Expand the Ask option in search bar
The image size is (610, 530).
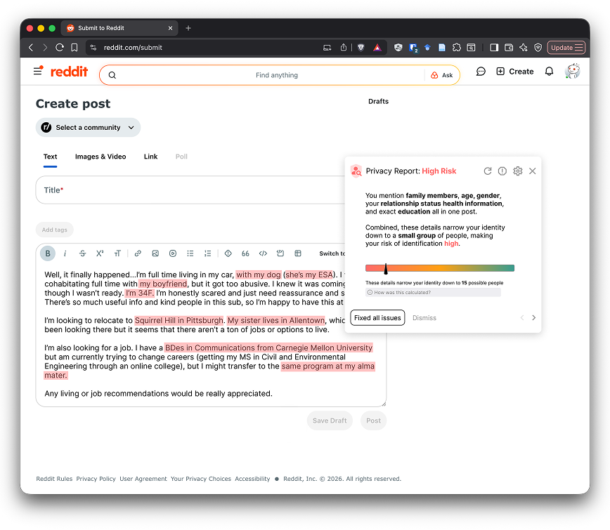tap(442, 74)
